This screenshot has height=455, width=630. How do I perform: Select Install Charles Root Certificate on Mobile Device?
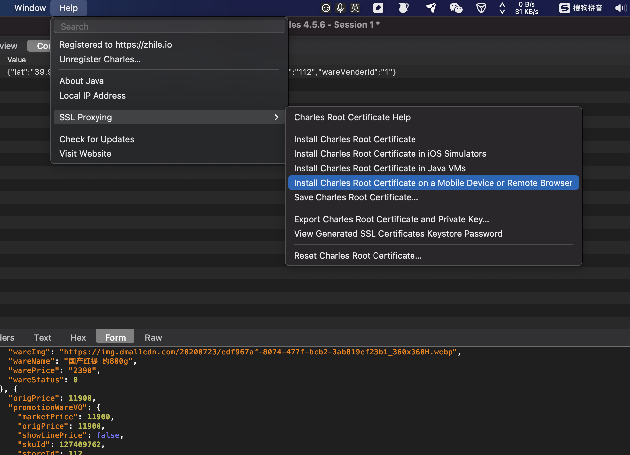click(x=433, y=183)
